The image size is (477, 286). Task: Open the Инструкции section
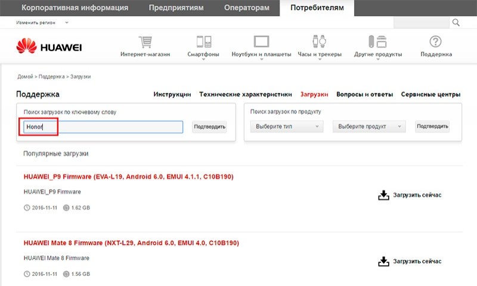point(172,95)
